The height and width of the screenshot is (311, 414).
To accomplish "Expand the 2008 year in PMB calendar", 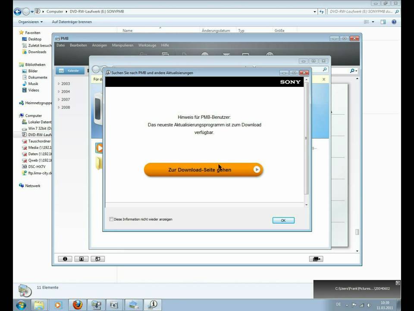I will tap(59, 108).
